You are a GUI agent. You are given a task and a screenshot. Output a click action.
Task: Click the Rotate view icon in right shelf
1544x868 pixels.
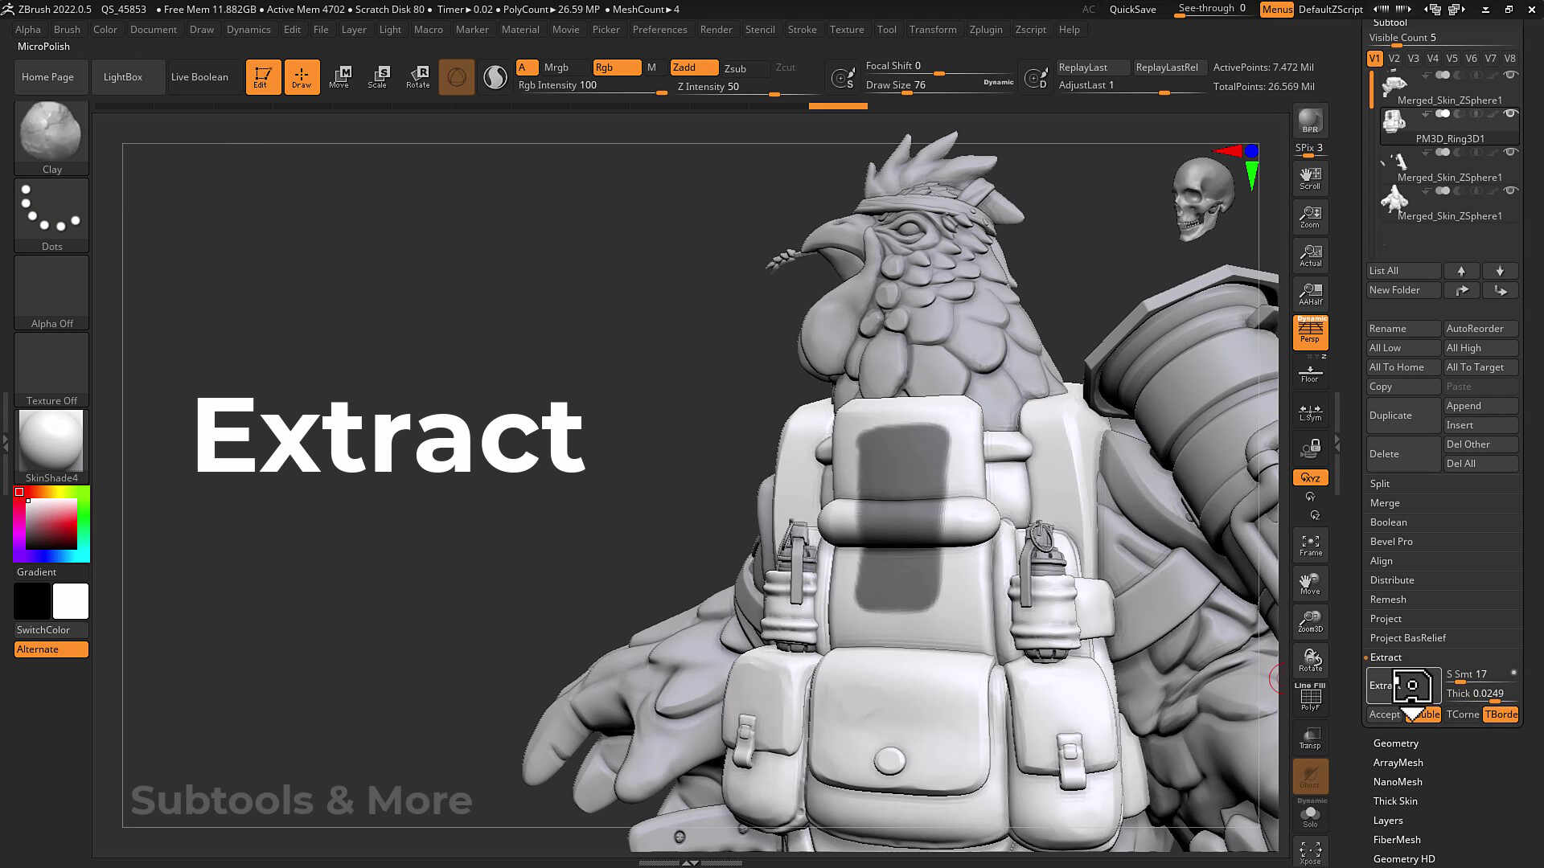pos(1310,661)
